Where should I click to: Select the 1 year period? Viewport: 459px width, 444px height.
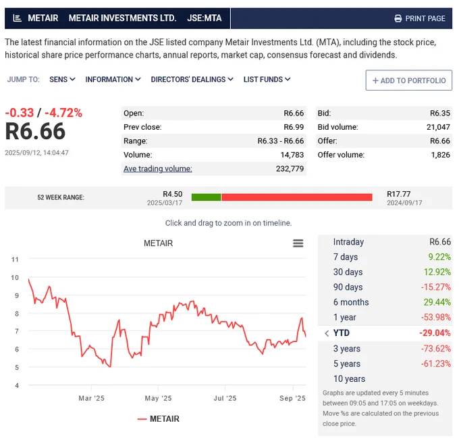[x=385, y=318]
